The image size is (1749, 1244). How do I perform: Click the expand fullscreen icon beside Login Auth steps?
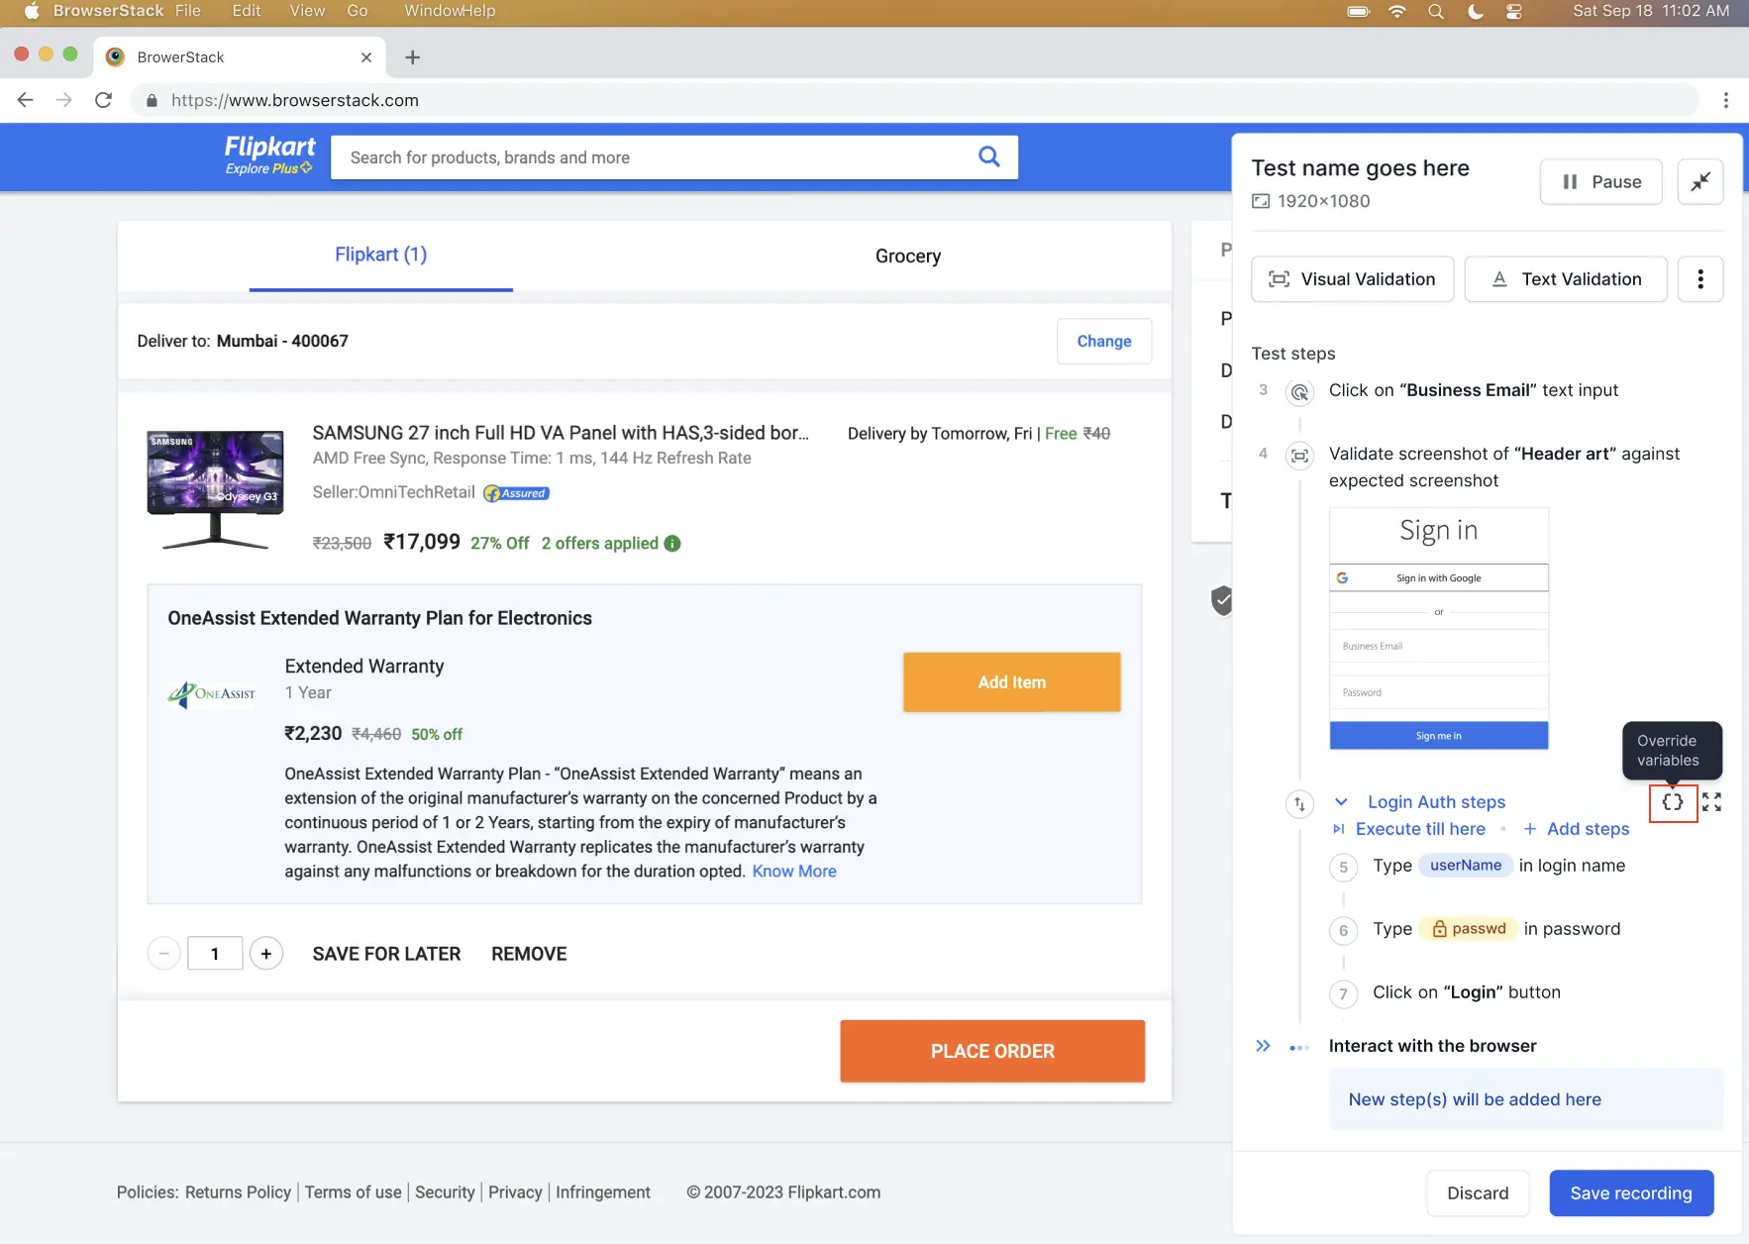[1711, 802]
